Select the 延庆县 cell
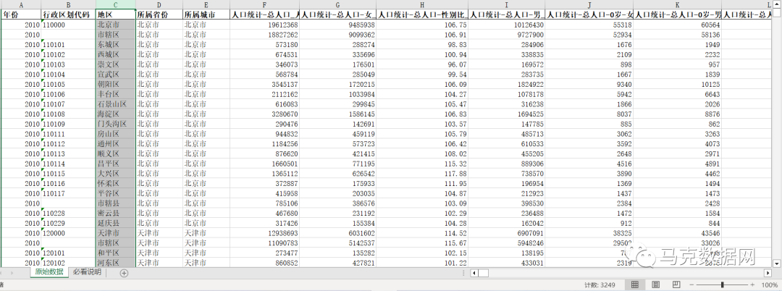782x291 pixels. 116,223
